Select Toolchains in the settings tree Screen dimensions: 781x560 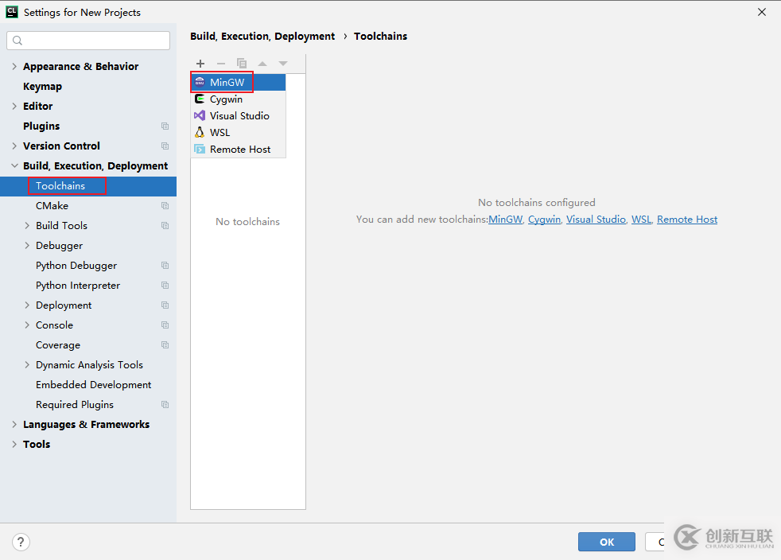(88, 186)
